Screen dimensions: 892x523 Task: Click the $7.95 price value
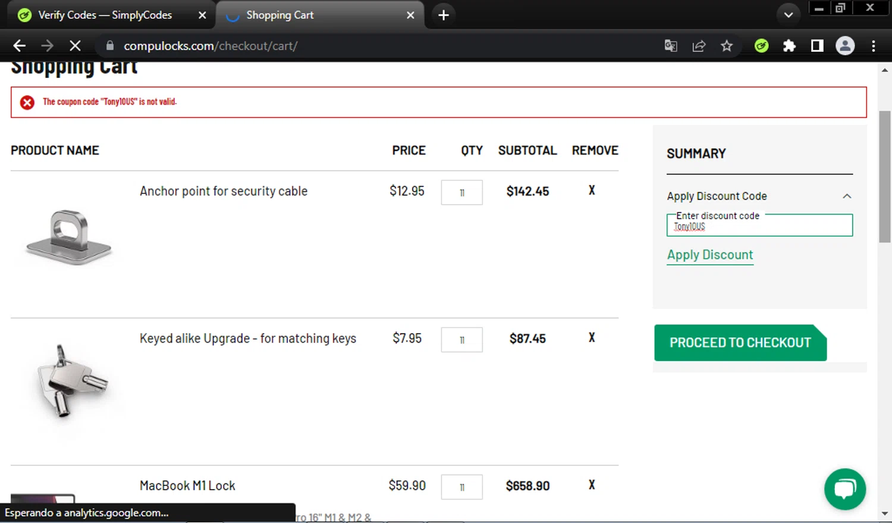407,339
